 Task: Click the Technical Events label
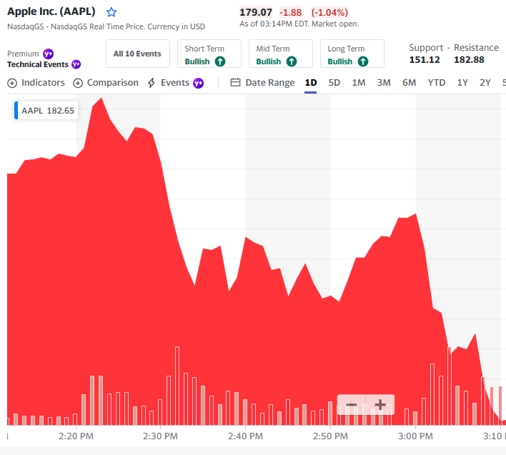click(38, 64)
